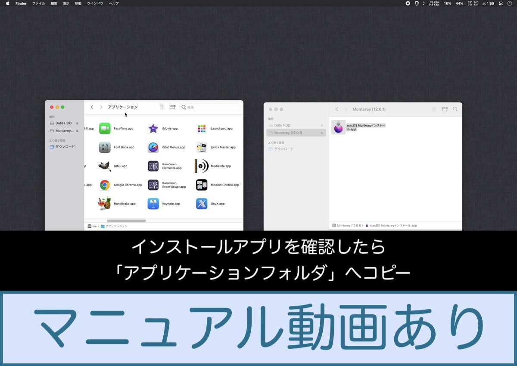Select the Karabiner-Elements.app icon
Image resolution: width=517 pixels, height=366 pixels.
[x=153, y=166]
